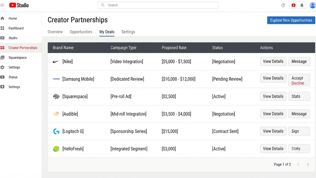The image size is (316, 178).
Task: Sign the Logitech G contract
Action: coord(299,131)
